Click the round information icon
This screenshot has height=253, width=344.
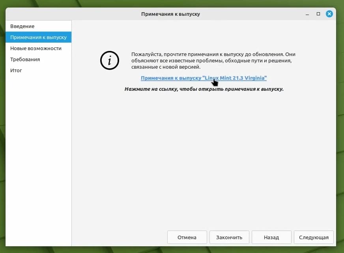pyautogui.click(x=110, y=60)
